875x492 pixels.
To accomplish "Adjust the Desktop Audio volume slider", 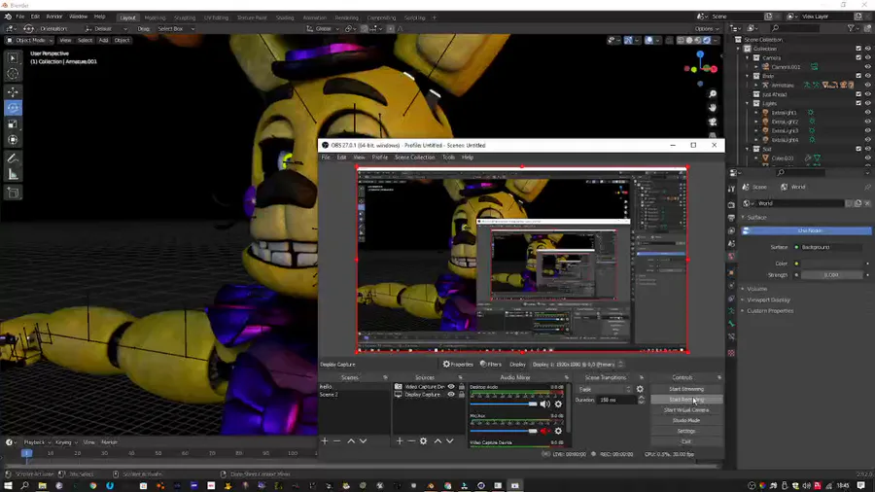I will (504, 404).
